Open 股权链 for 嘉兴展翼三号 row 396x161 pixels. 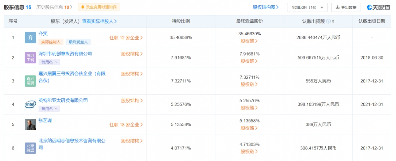[x=249, y=84]
